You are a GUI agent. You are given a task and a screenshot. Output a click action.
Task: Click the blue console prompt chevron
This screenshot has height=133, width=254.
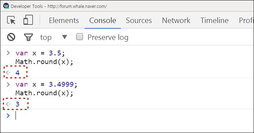[x=8, y=115]
